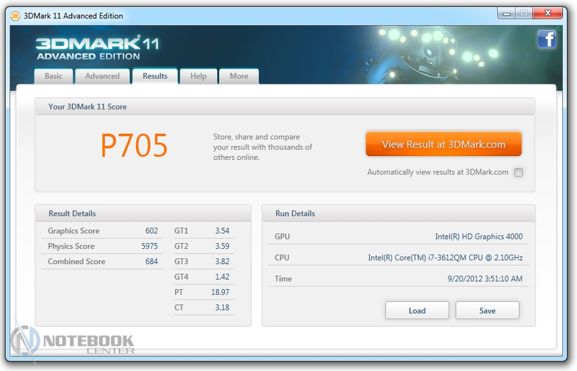Switch to the Basic tab
Image resolution: width=577 pixels, height=371 pixels.
54,76
